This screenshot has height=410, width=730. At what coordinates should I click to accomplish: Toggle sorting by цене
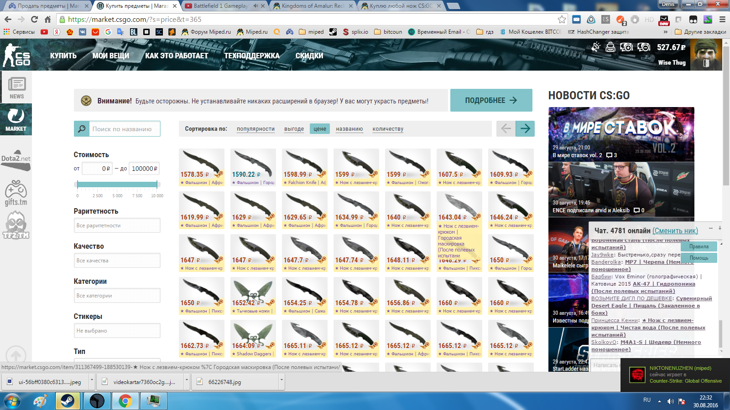(319, 129)
